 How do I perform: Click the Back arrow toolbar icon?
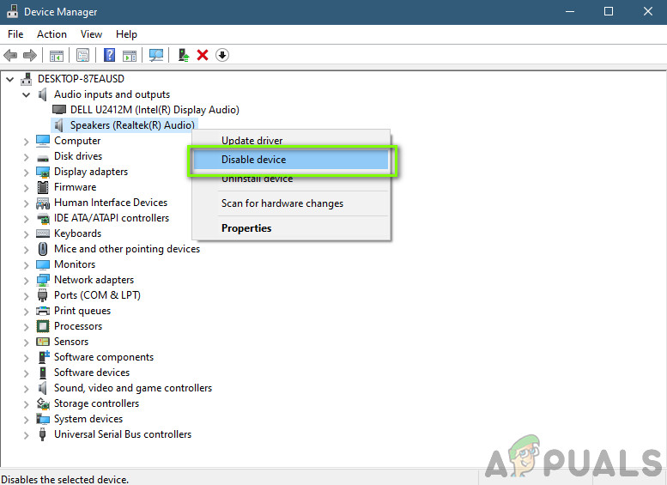click(10, 55)
